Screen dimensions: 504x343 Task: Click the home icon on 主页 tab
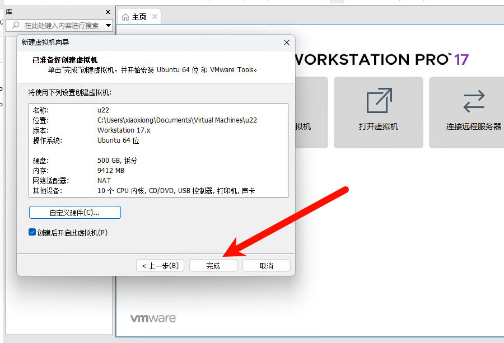click(125, 17)
